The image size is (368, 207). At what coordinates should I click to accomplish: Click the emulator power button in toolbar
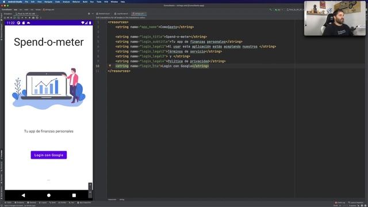click(x=5, y=18)
